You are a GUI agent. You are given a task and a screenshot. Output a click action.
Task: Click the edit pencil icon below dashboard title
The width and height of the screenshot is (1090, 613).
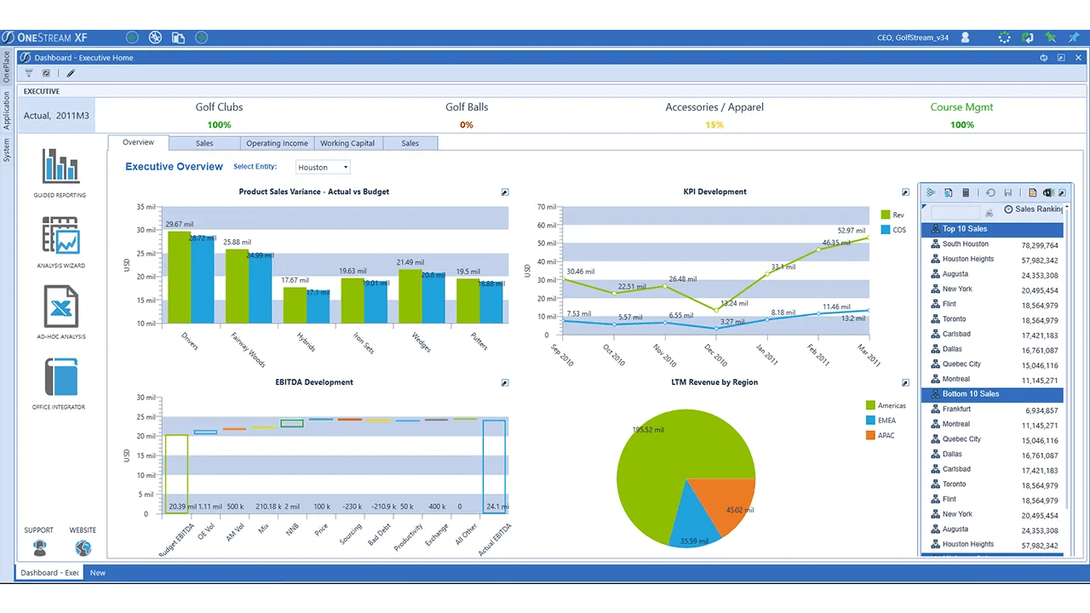[x=70, y=73]
